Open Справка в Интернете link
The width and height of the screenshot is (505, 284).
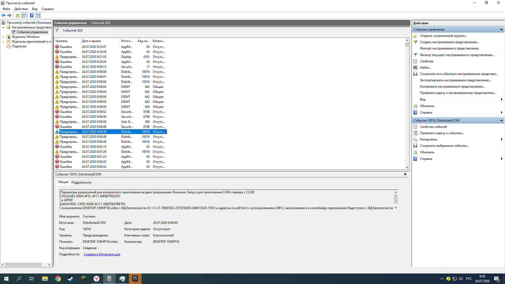(102, 254)
